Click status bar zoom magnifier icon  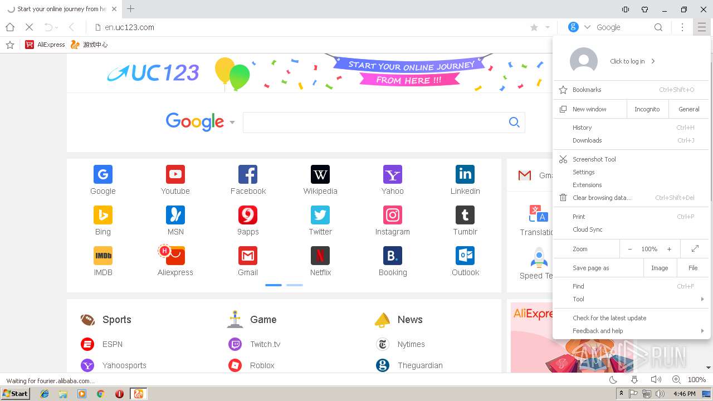(x=676, y=380)
